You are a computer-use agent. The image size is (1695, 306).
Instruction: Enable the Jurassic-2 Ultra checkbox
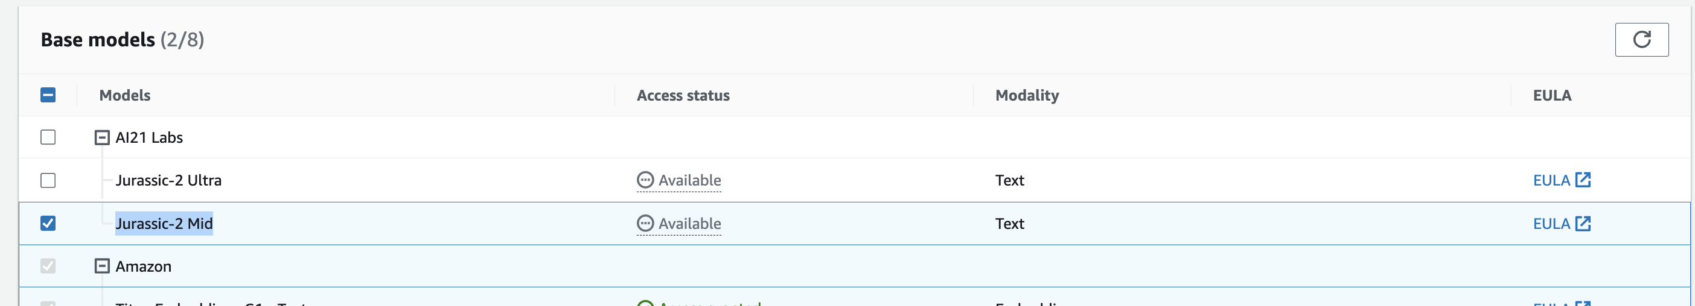coord(48,180)
